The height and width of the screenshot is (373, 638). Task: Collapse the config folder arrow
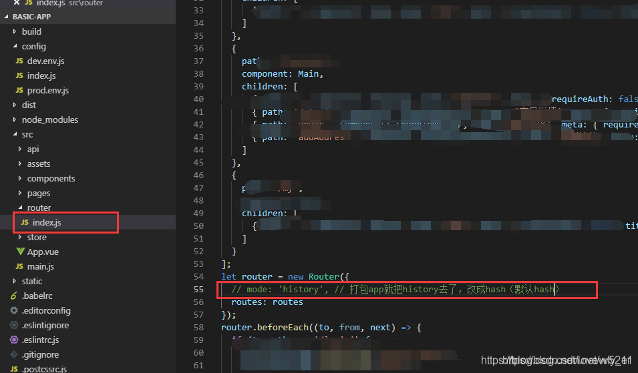[x=15, y=46]
